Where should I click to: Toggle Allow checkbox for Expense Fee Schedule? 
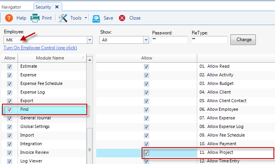(x=9, y=84)
